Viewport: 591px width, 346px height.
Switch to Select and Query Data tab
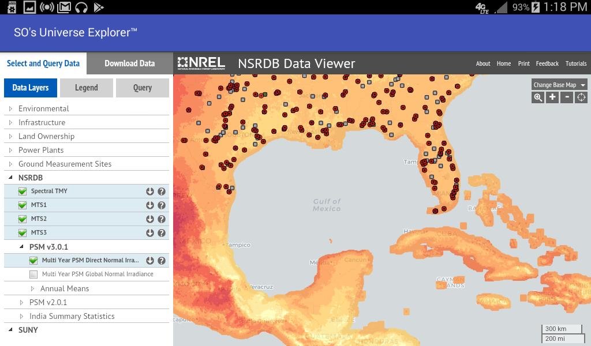click(43, 63)
